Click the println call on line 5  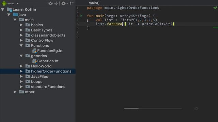(x=150, y=24)
